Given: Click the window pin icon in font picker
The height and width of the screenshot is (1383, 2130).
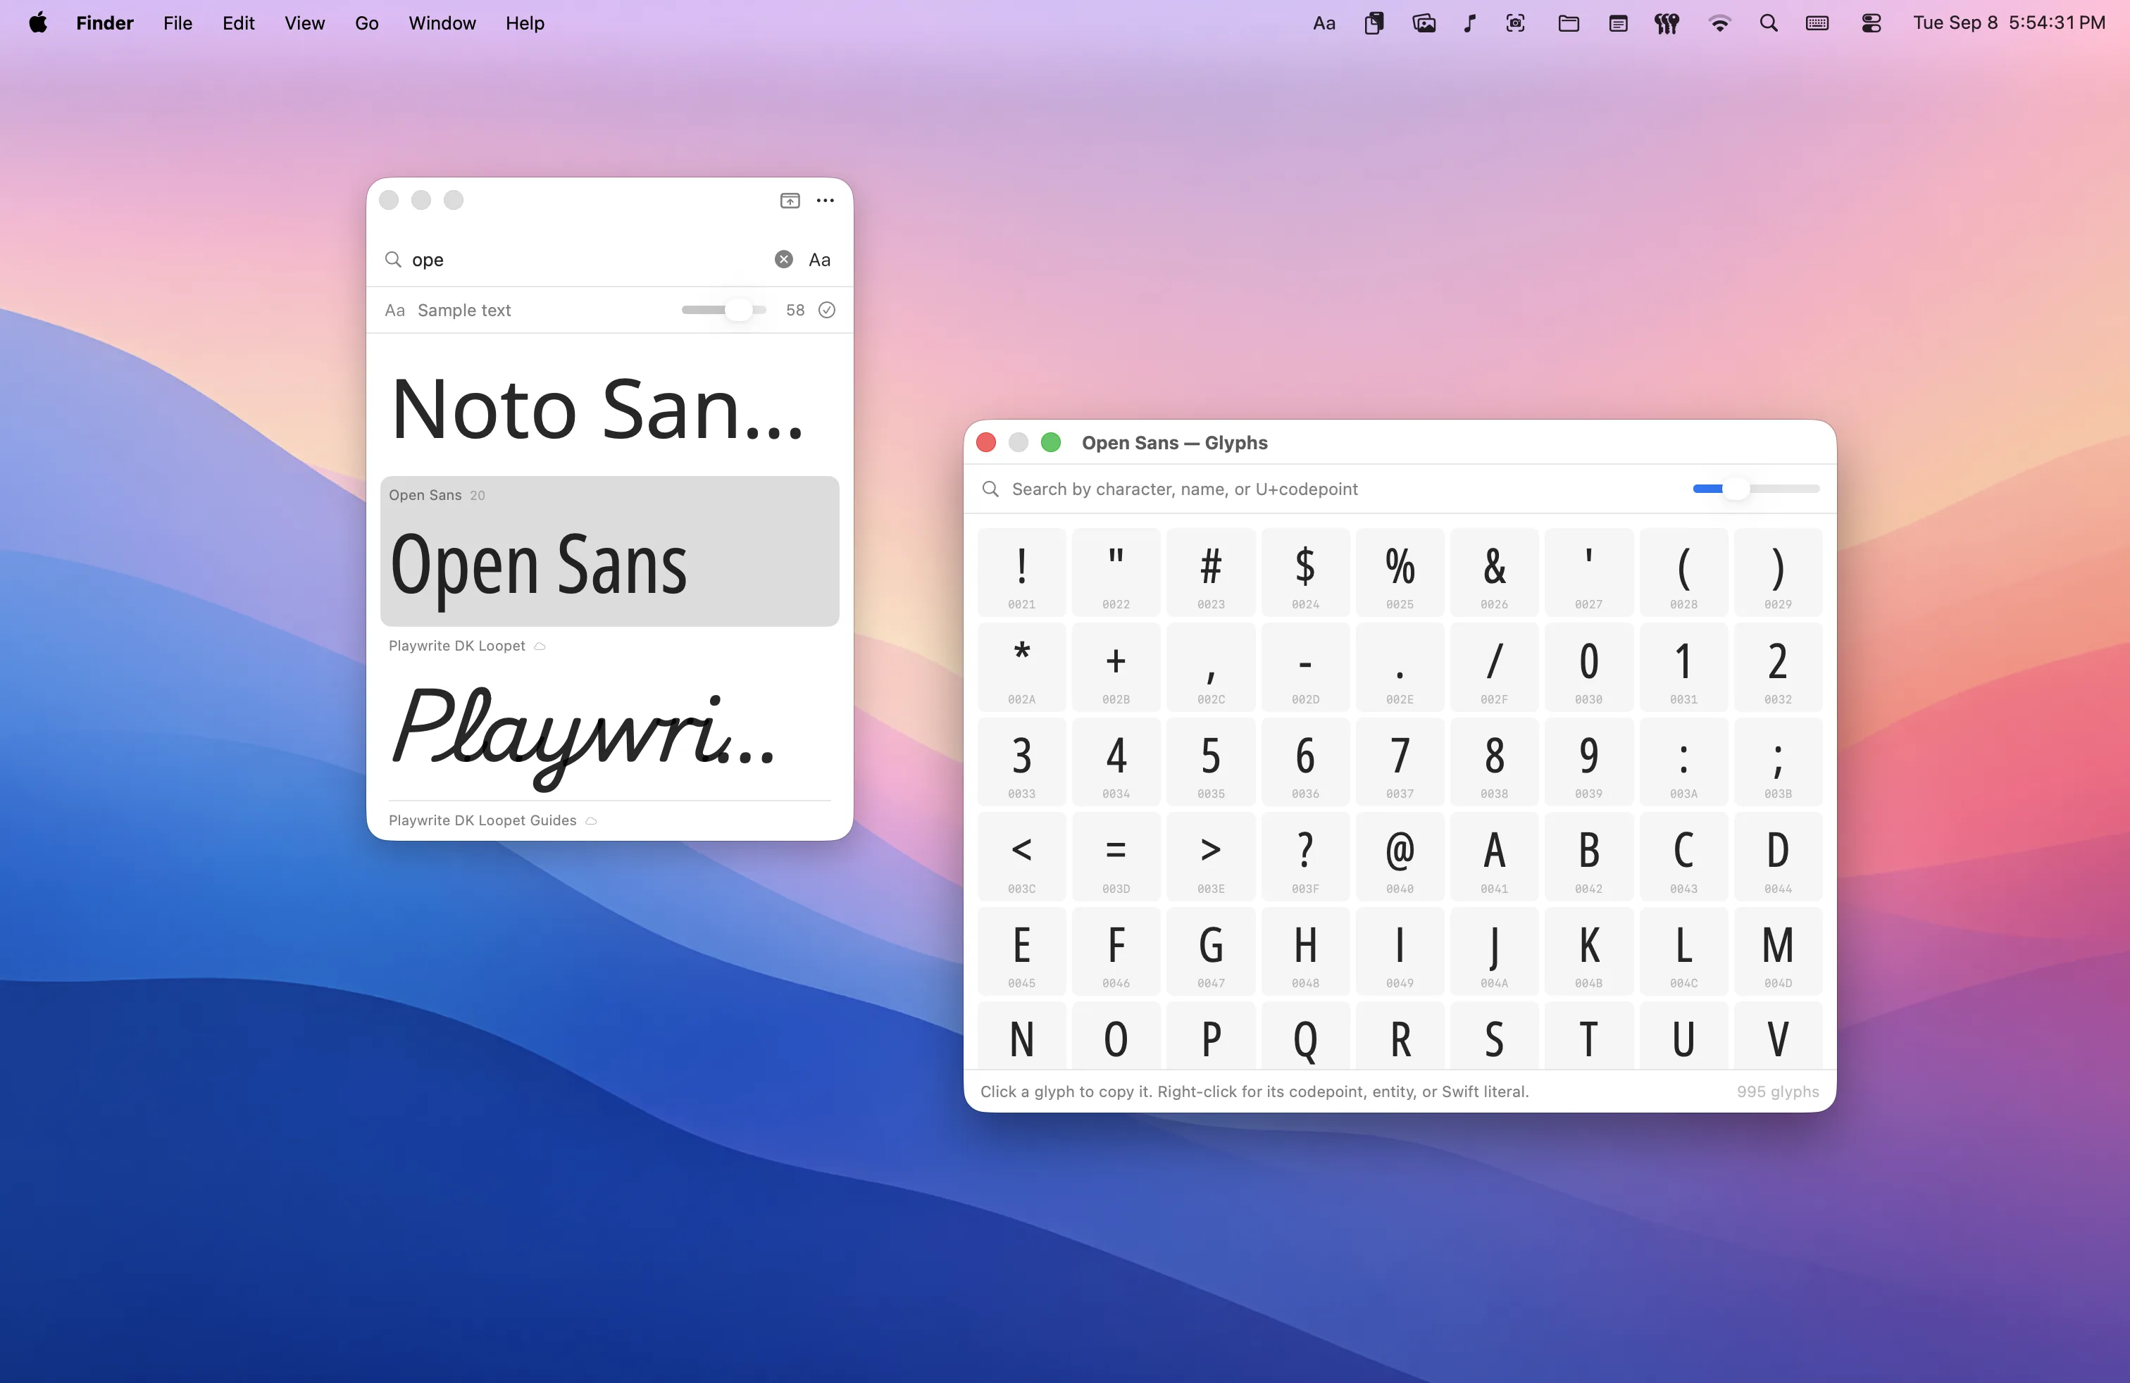Looking at the screenshot, I should pos(790,201).
